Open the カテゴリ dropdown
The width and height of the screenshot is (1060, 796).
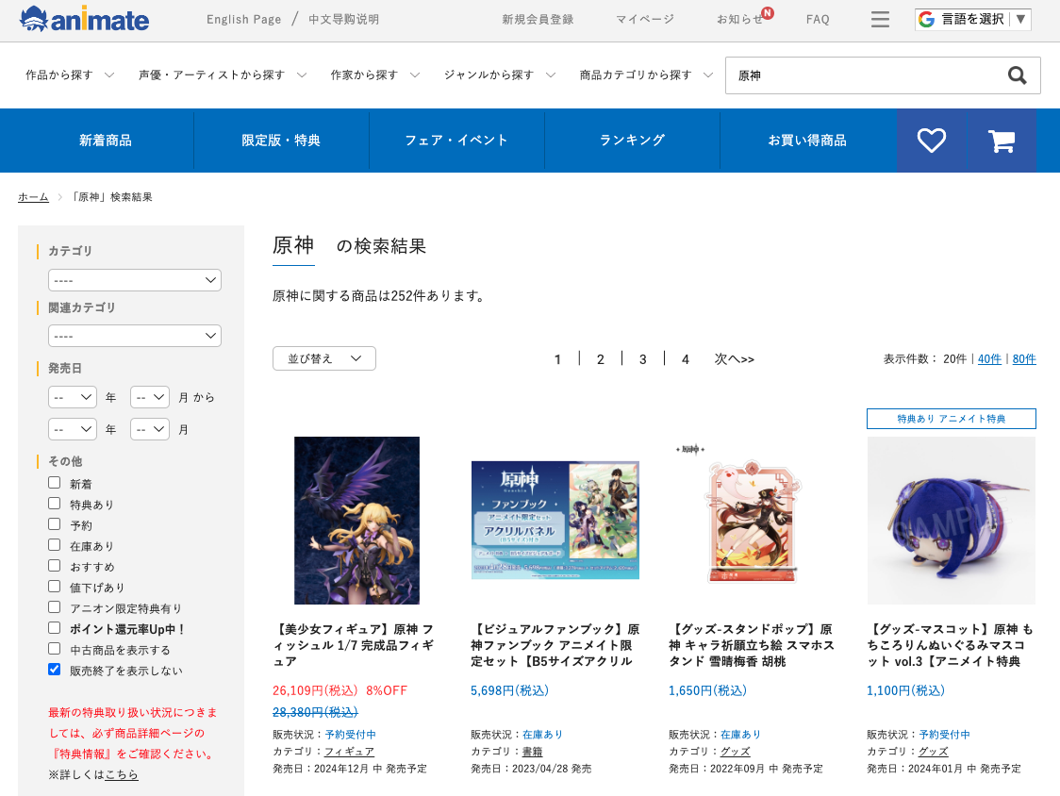[x=134, y=280]
